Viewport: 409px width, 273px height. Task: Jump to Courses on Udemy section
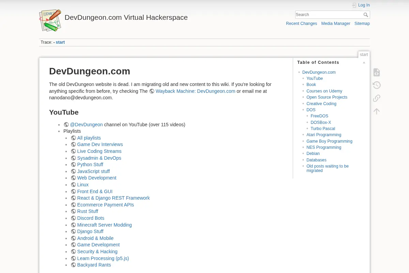[x=324, y=91]
